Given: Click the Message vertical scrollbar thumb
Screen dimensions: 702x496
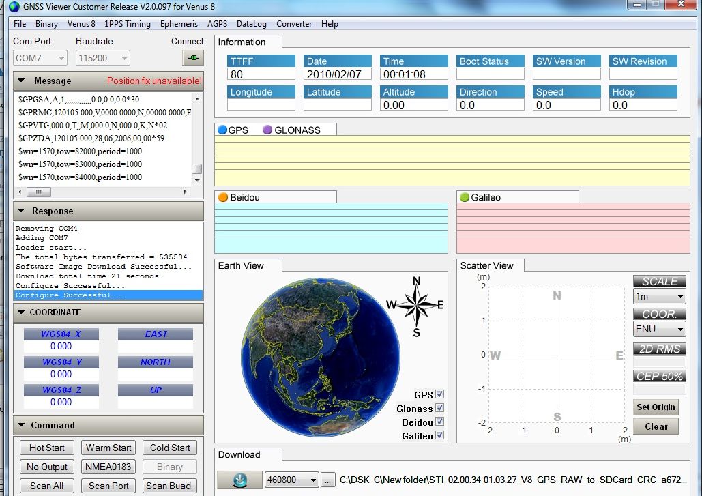Looking at the screenshot, I should point(197,169).
